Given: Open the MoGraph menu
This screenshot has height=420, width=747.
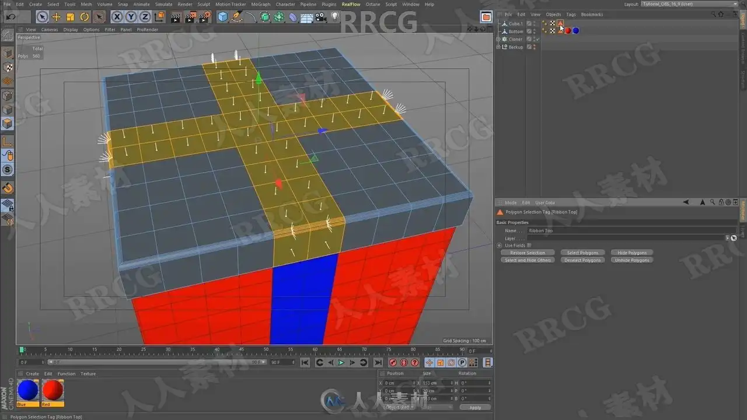Looking at the screenshot, I should [x=261, y=4].
